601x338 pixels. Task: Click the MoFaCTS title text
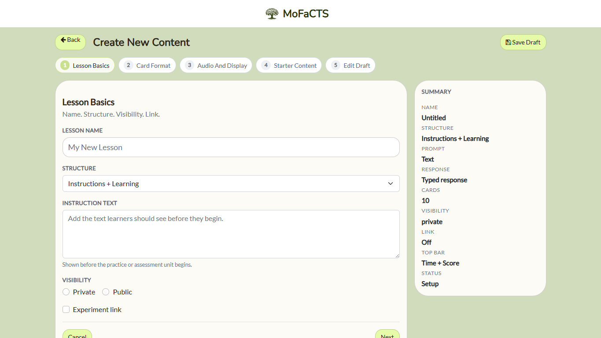tap(306, 14)
